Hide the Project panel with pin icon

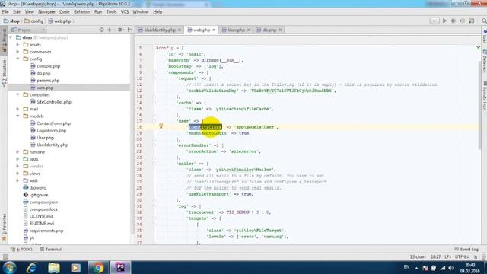coord(130,30)
